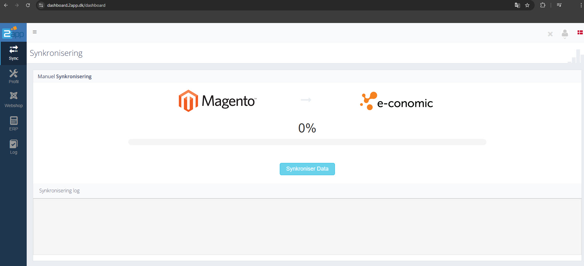
Task: Open the Google Translate page icon
Action: [x=517, y=5]
